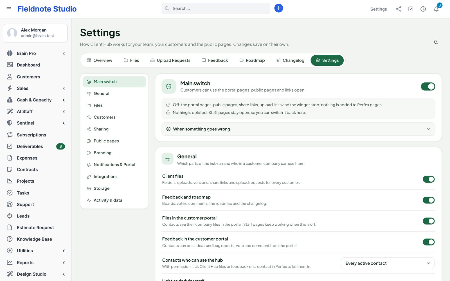450x281 pixels.
Task: Open the Branding settings section
Action: click(114, 153)
